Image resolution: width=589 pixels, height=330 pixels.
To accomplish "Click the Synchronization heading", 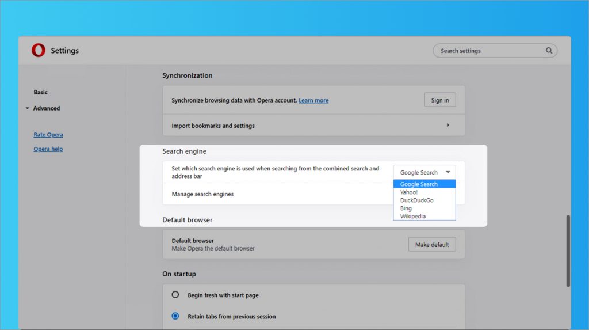I will (x=187, y=75).
